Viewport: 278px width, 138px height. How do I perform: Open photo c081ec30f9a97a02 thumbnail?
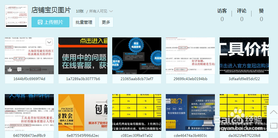click(137, 112)
